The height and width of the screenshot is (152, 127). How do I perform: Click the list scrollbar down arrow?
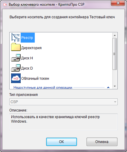[115, 86]
